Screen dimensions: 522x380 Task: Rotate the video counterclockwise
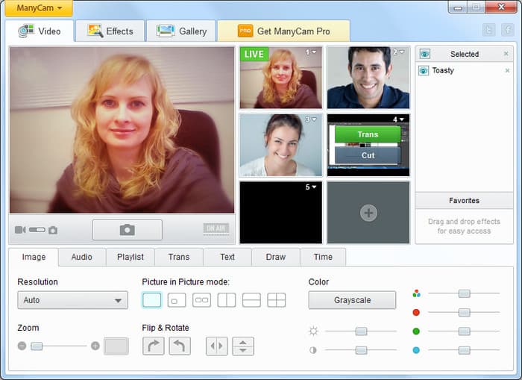pos(180,346)
